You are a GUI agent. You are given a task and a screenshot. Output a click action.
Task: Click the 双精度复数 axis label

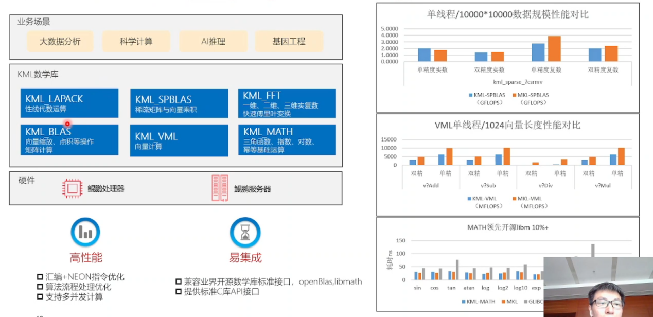(603, 69)
